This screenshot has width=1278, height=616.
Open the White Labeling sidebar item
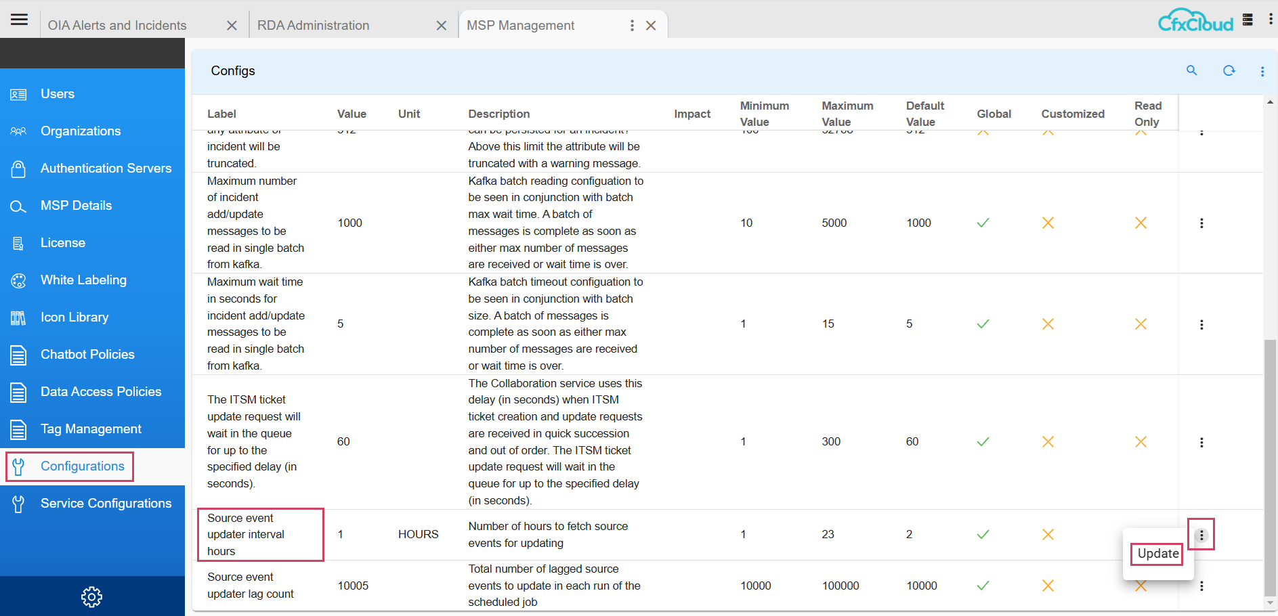click(x=83, y=280)
